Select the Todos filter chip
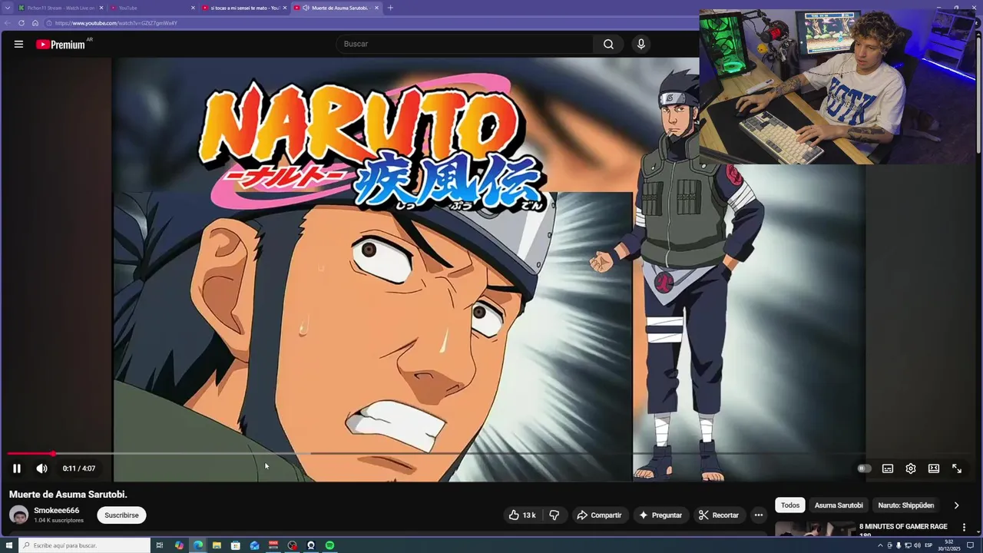The image size is (983, 553). tap(790, 505)
